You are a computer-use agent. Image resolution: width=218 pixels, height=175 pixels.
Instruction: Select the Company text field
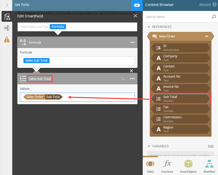[180, 58]
